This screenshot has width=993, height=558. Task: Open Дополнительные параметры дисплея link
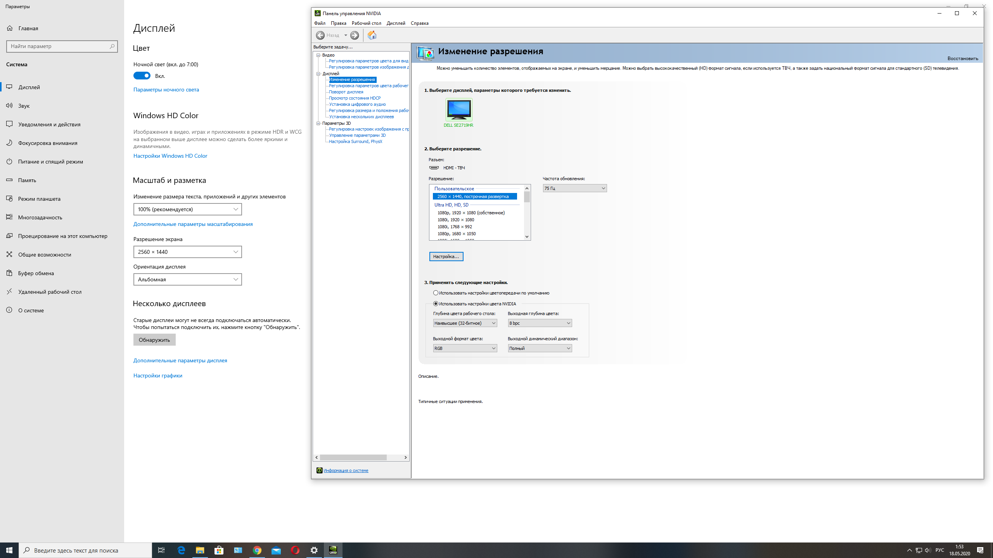click(180, 360)
